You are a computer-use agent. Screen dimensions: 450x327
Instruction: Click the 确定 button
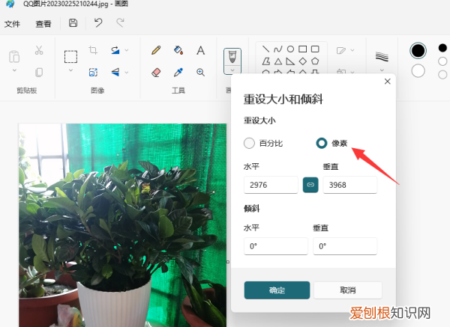click(277, 290)
